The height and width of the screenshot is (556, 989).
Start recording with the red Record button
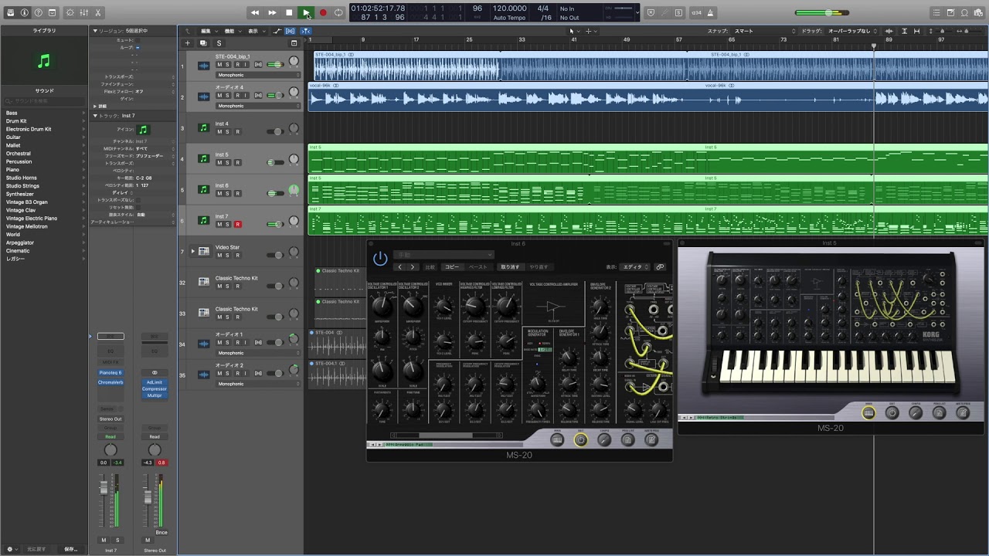click(323, 12)
